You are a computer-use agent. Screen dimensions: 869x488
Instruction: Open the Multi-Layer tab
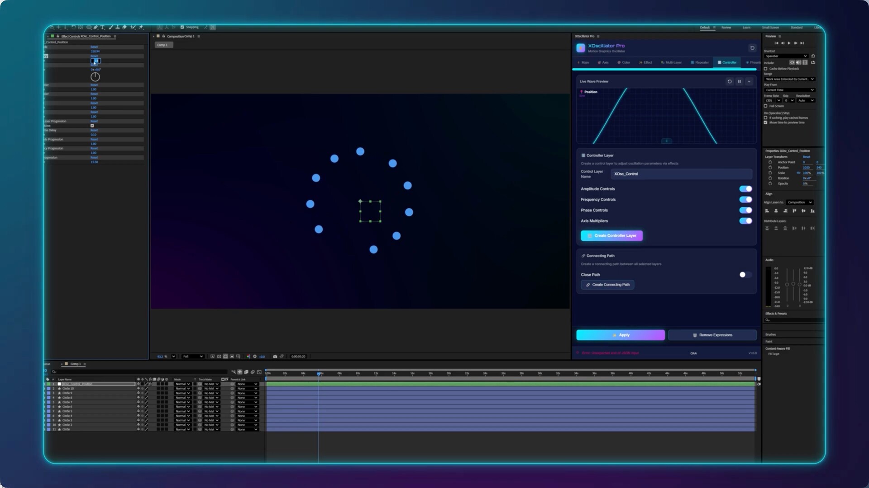coord(672,62)
